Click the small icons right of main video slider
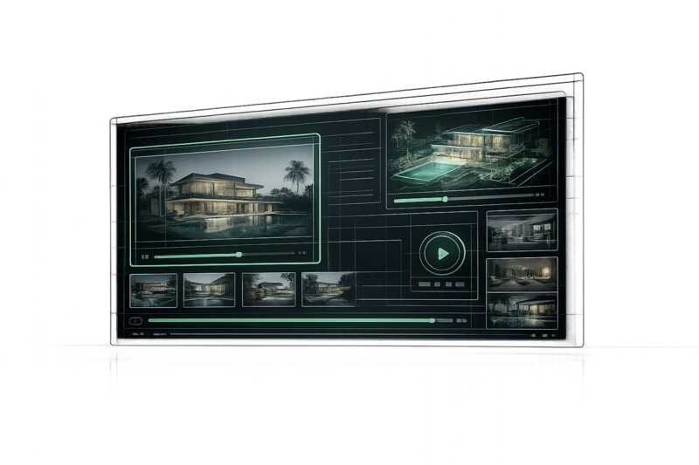Image resolution: width=699 pixels, height=465 pixels. (302, 253)
